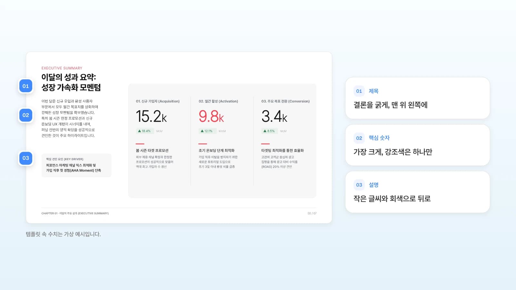
Task: Click the card text "결론을 굵게, 맨 위 왼쪽에"
Action: click(x=391, y=105)
